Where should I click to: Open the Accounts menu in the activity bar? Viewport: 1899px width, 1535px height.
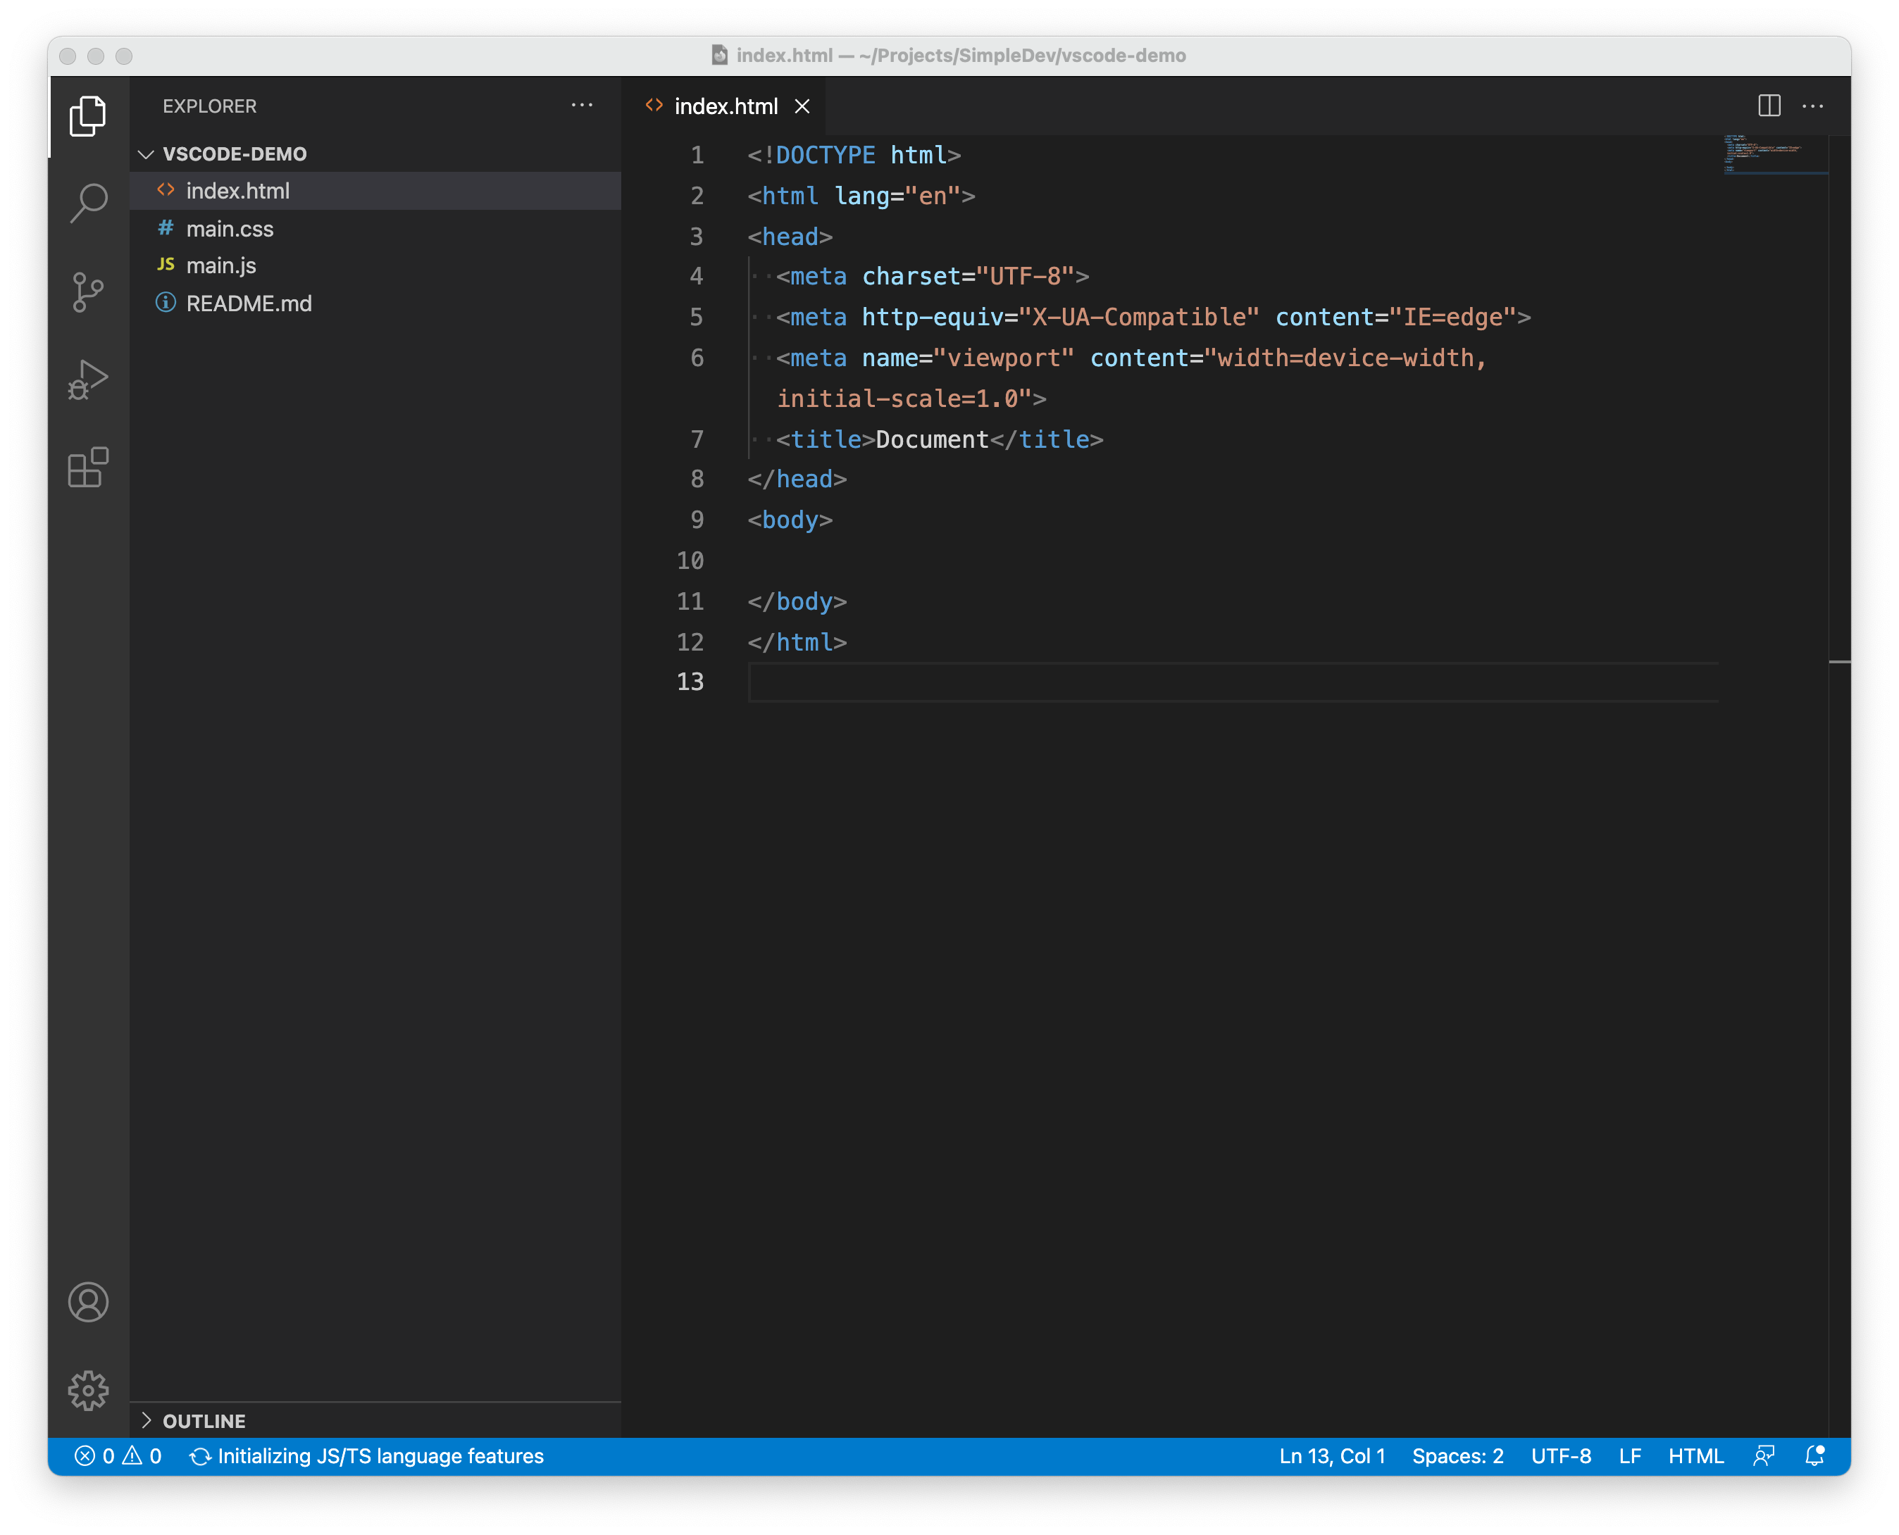[x=87, y=1301]
